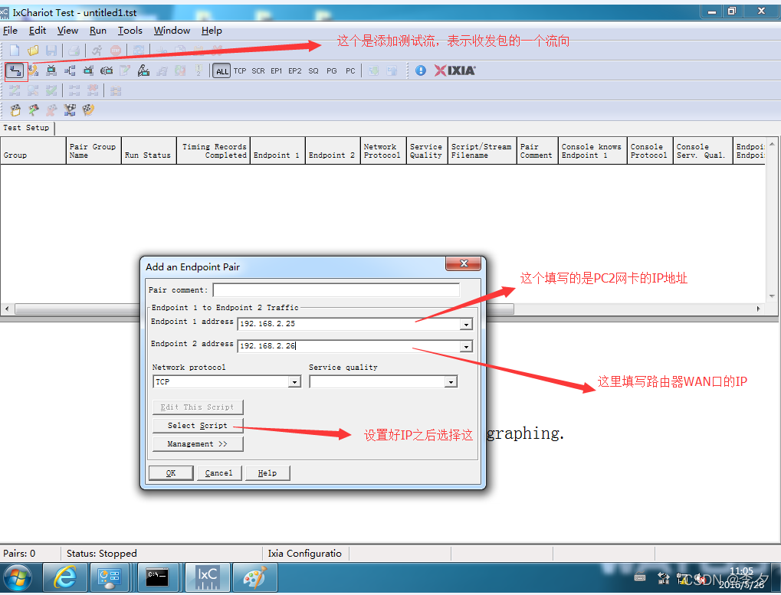Open the Run menu

tap(98, 31)
